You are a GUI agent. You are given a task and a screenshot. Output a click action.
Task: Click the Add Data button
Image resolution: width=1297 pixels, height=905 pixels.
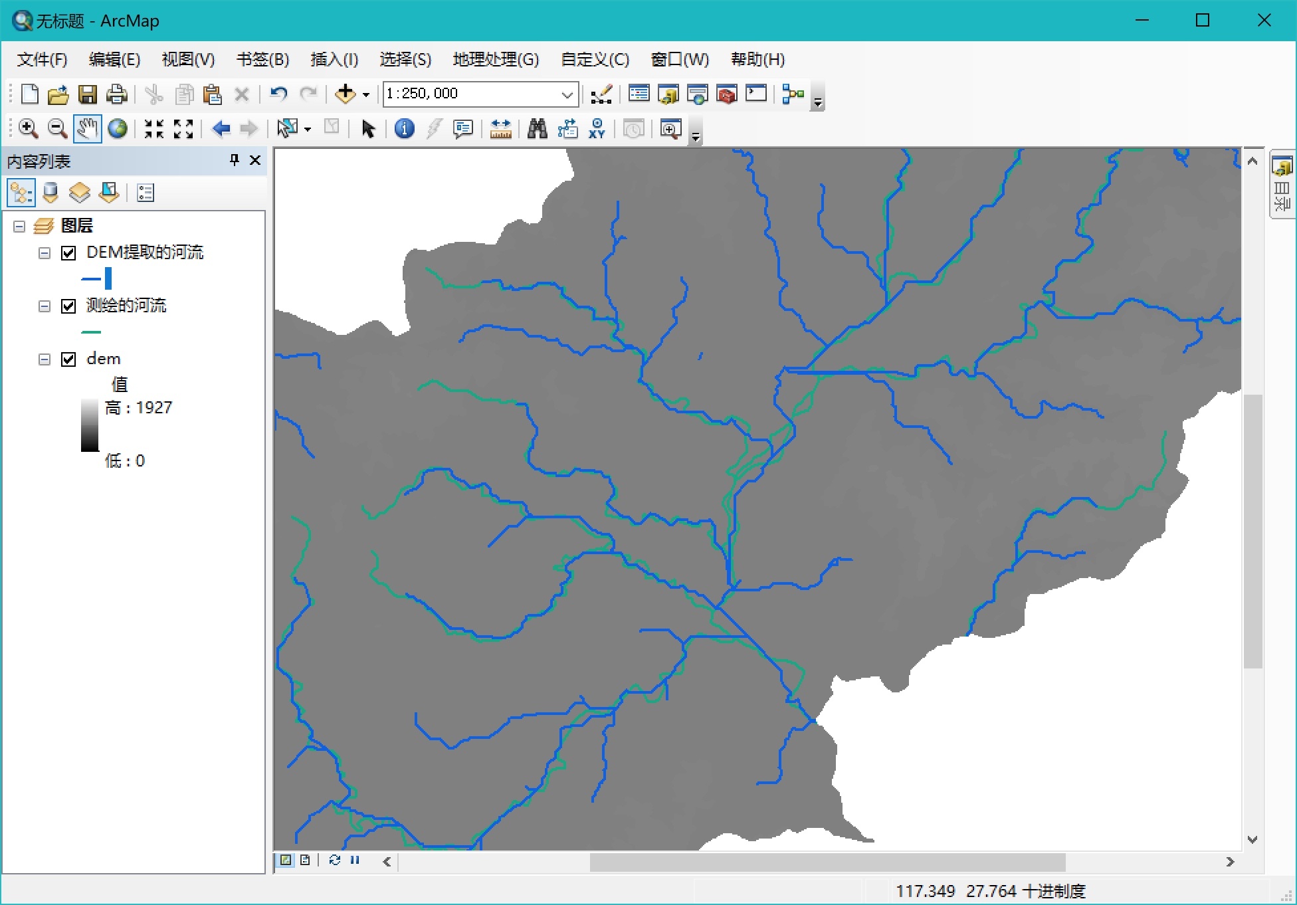tap(345, 94)
